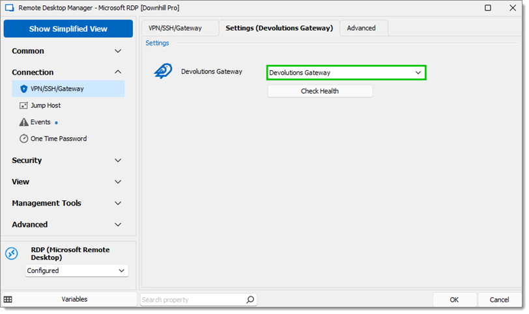The width and height of the screenshot is (529, 314).
Task: Click the One Time Password clock icon
Action: click(23, 138)
